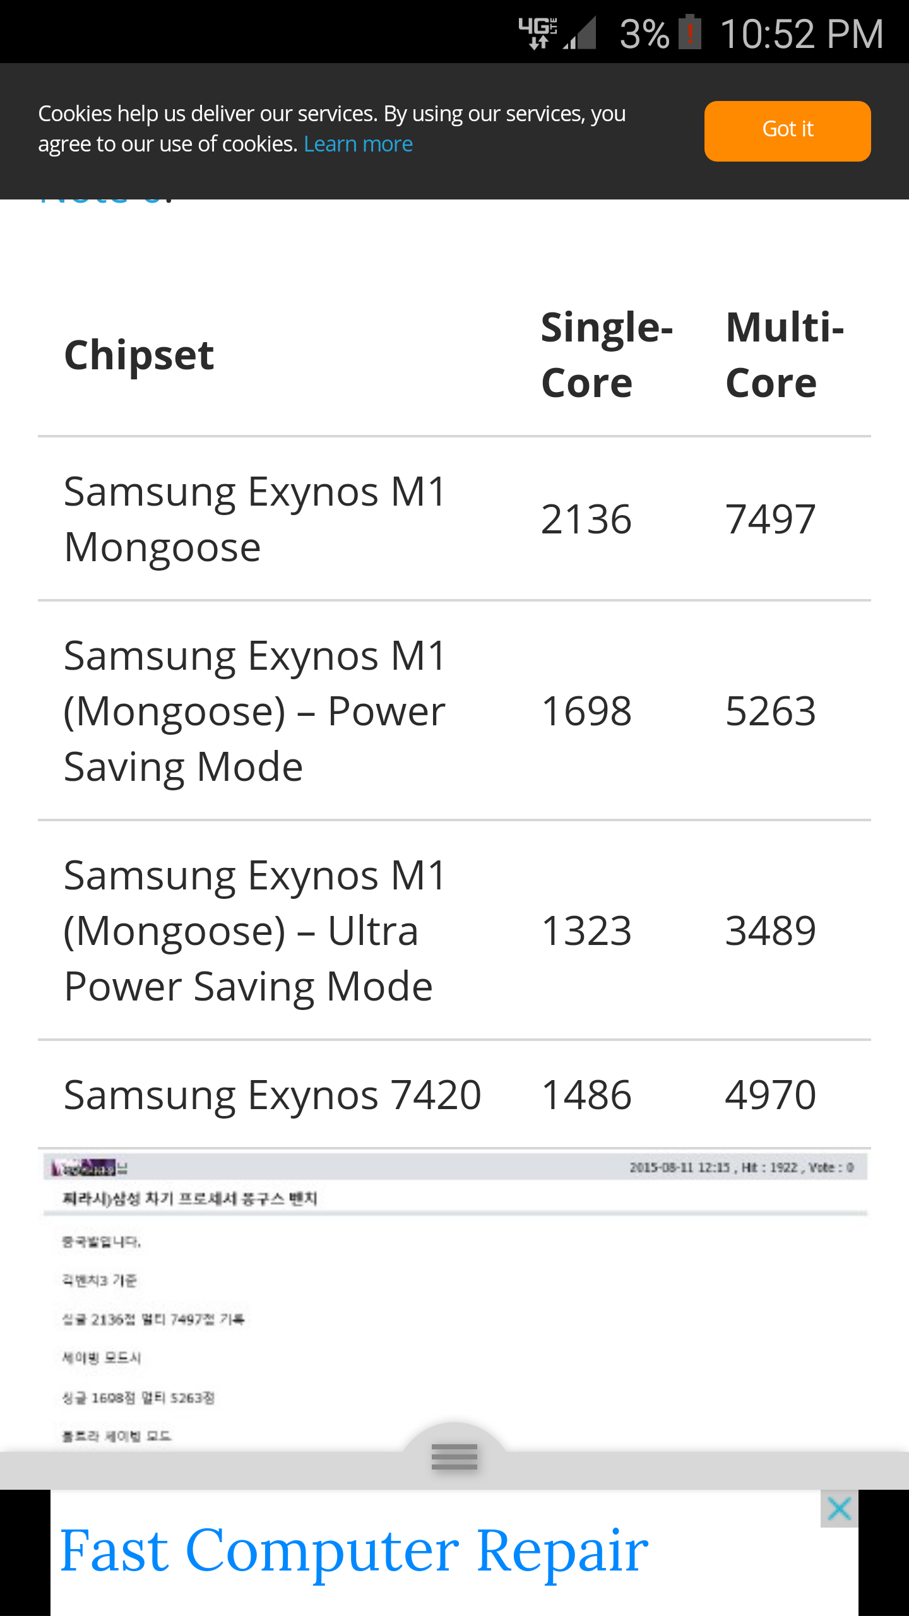
Task: Open the Fast Computer Repair advertisement
Action: [353, 1552]
